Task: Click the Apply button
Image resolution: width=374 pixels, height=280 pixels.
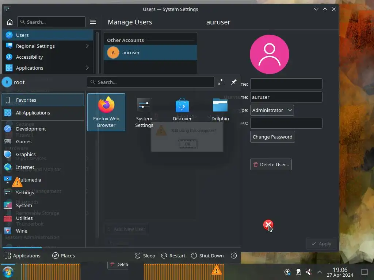Action: [x=321, y=244]
